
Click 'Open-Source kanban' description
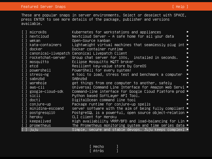91,41
